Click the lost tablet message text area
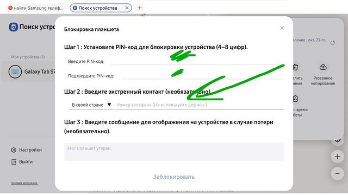This screenshot has height=195, width=348. click(x=174, y=152)
